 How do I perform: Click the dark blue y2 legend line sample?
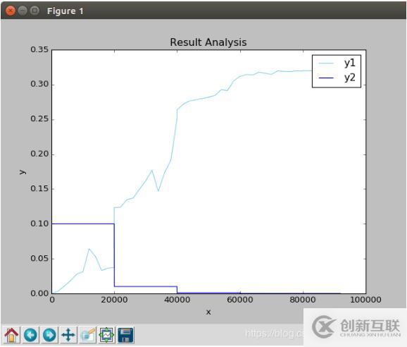click(x=326, y=78)
